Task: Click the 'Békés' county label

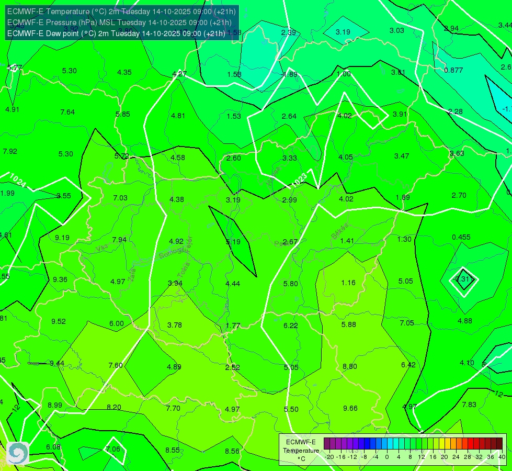Action: point(339,231)
